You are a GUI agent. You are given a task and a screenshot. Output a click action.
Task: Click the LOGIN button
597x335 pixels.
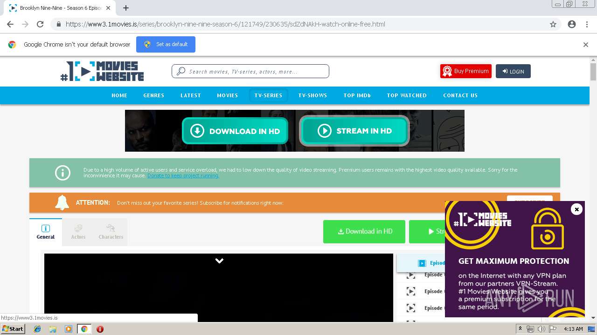pos(513,71)
